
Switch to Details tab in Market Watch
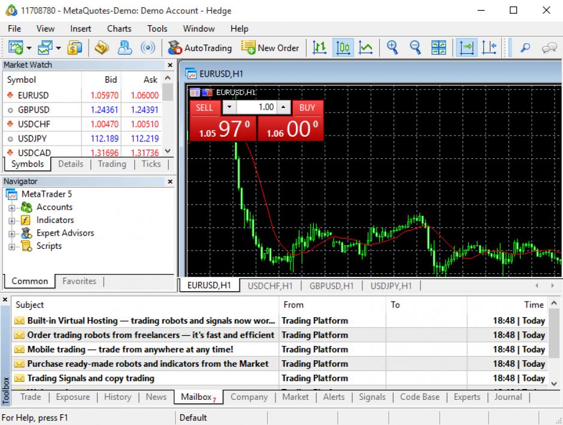click(x=71, y=164)
